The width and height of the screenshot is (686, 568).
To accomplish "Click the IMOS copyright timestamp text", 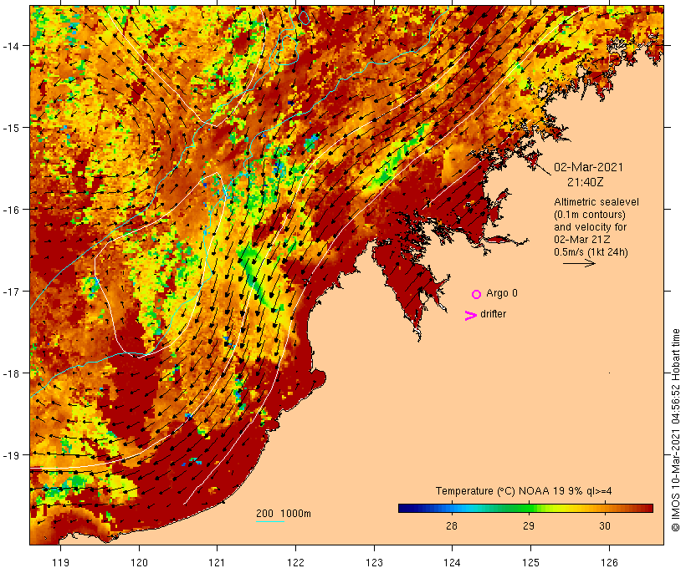I will (x=675, y=430).
